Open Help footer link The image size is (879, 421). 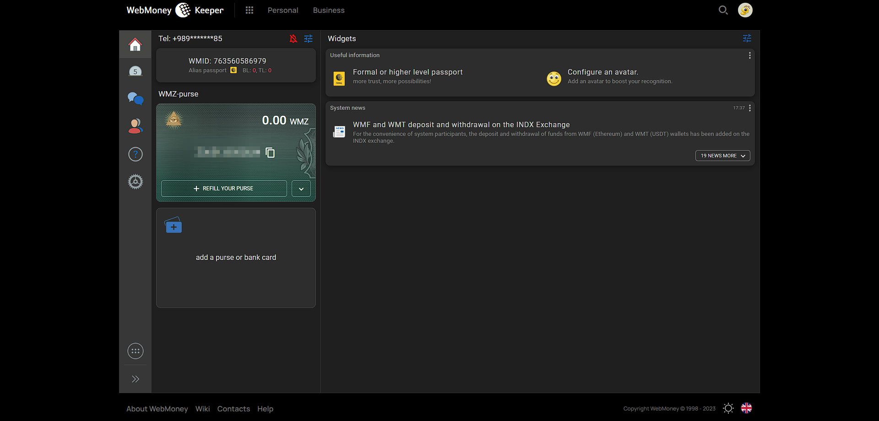pyautogui.click(x=265, y=409)
